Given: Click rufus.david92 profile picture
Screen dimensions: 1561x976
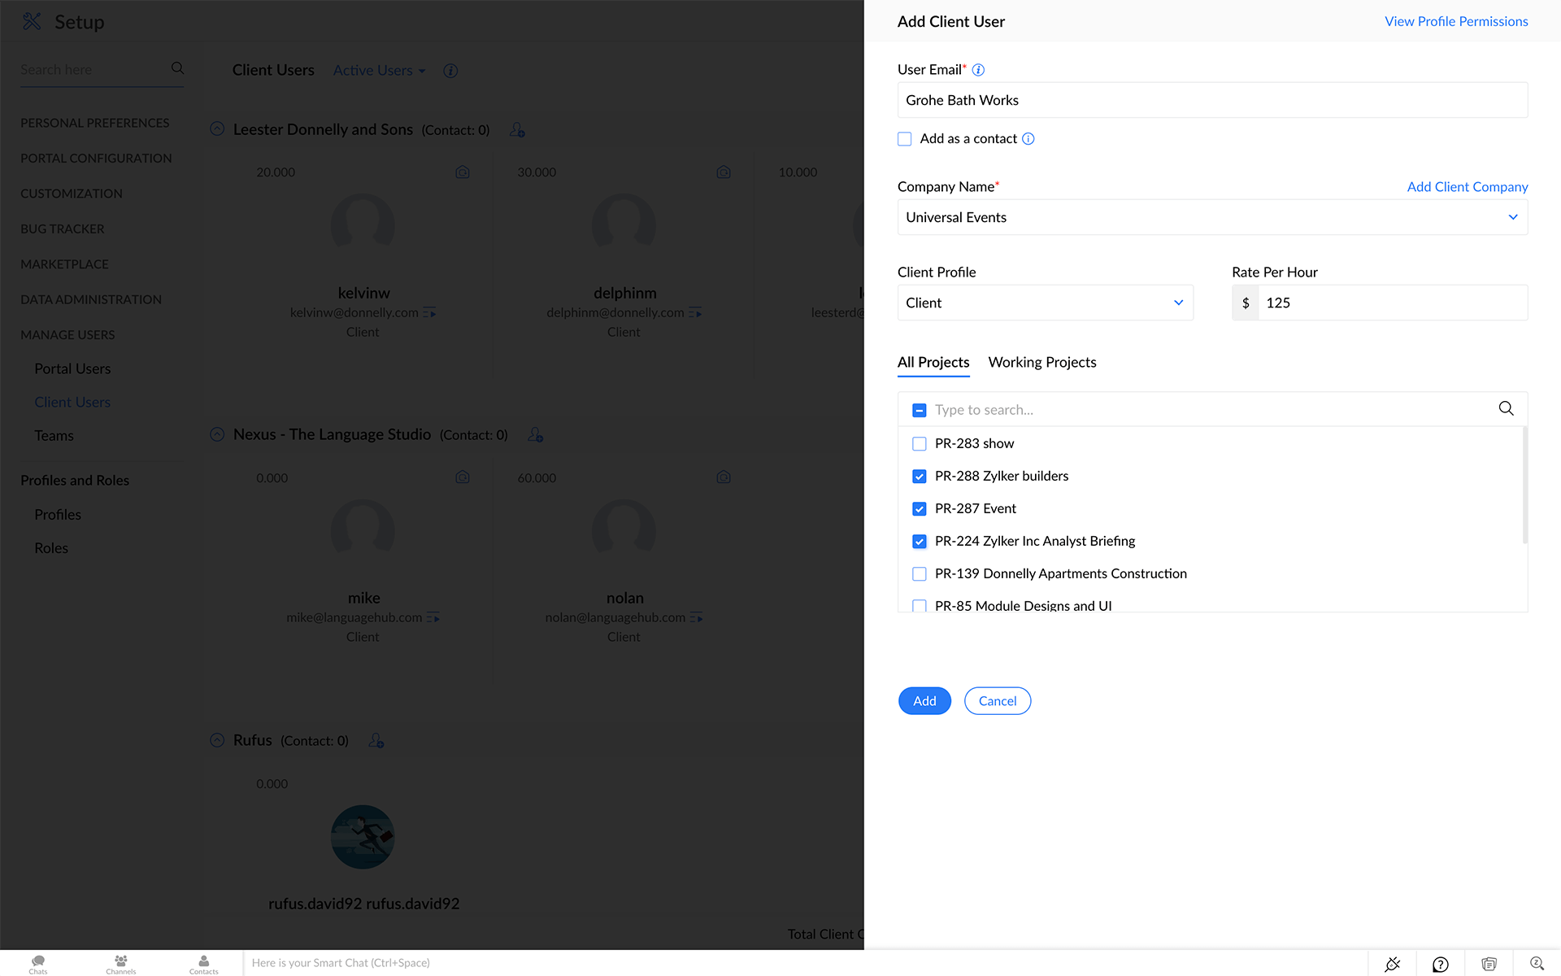Looking at the screenshot, I should pyautogui.click(x=363, y=837).
